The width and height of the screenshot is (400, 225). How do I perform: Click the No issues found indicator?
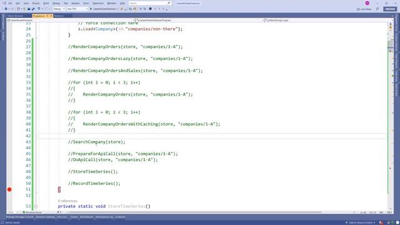(x=32, y=212)
